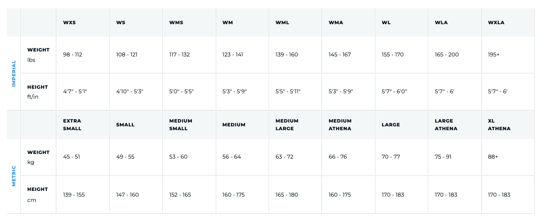Screen dimensions: 545x222
Task: Click the Extra Small size label
Action: pyautogui.click(x=72, y=125)
